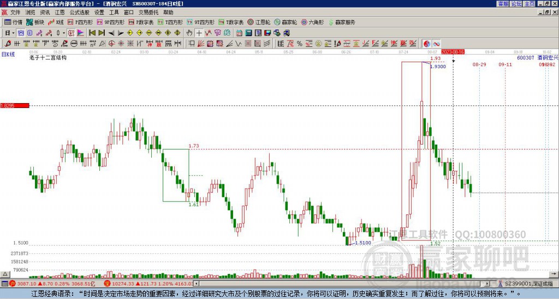Click the 节 solar term icon
The height and width of the screenshot is (299, 559).
click(217, 33)
